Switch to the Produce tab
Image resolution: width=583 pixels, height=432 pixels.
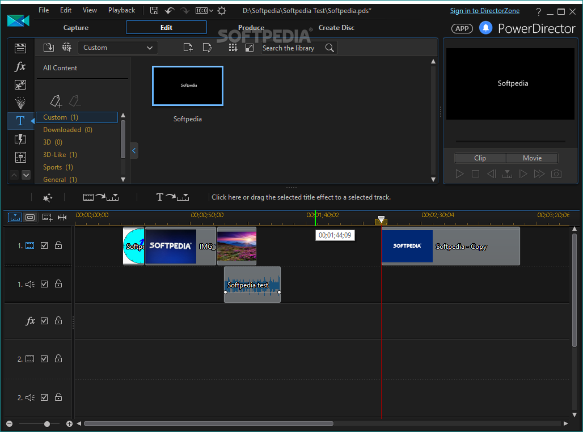[251, 28]
